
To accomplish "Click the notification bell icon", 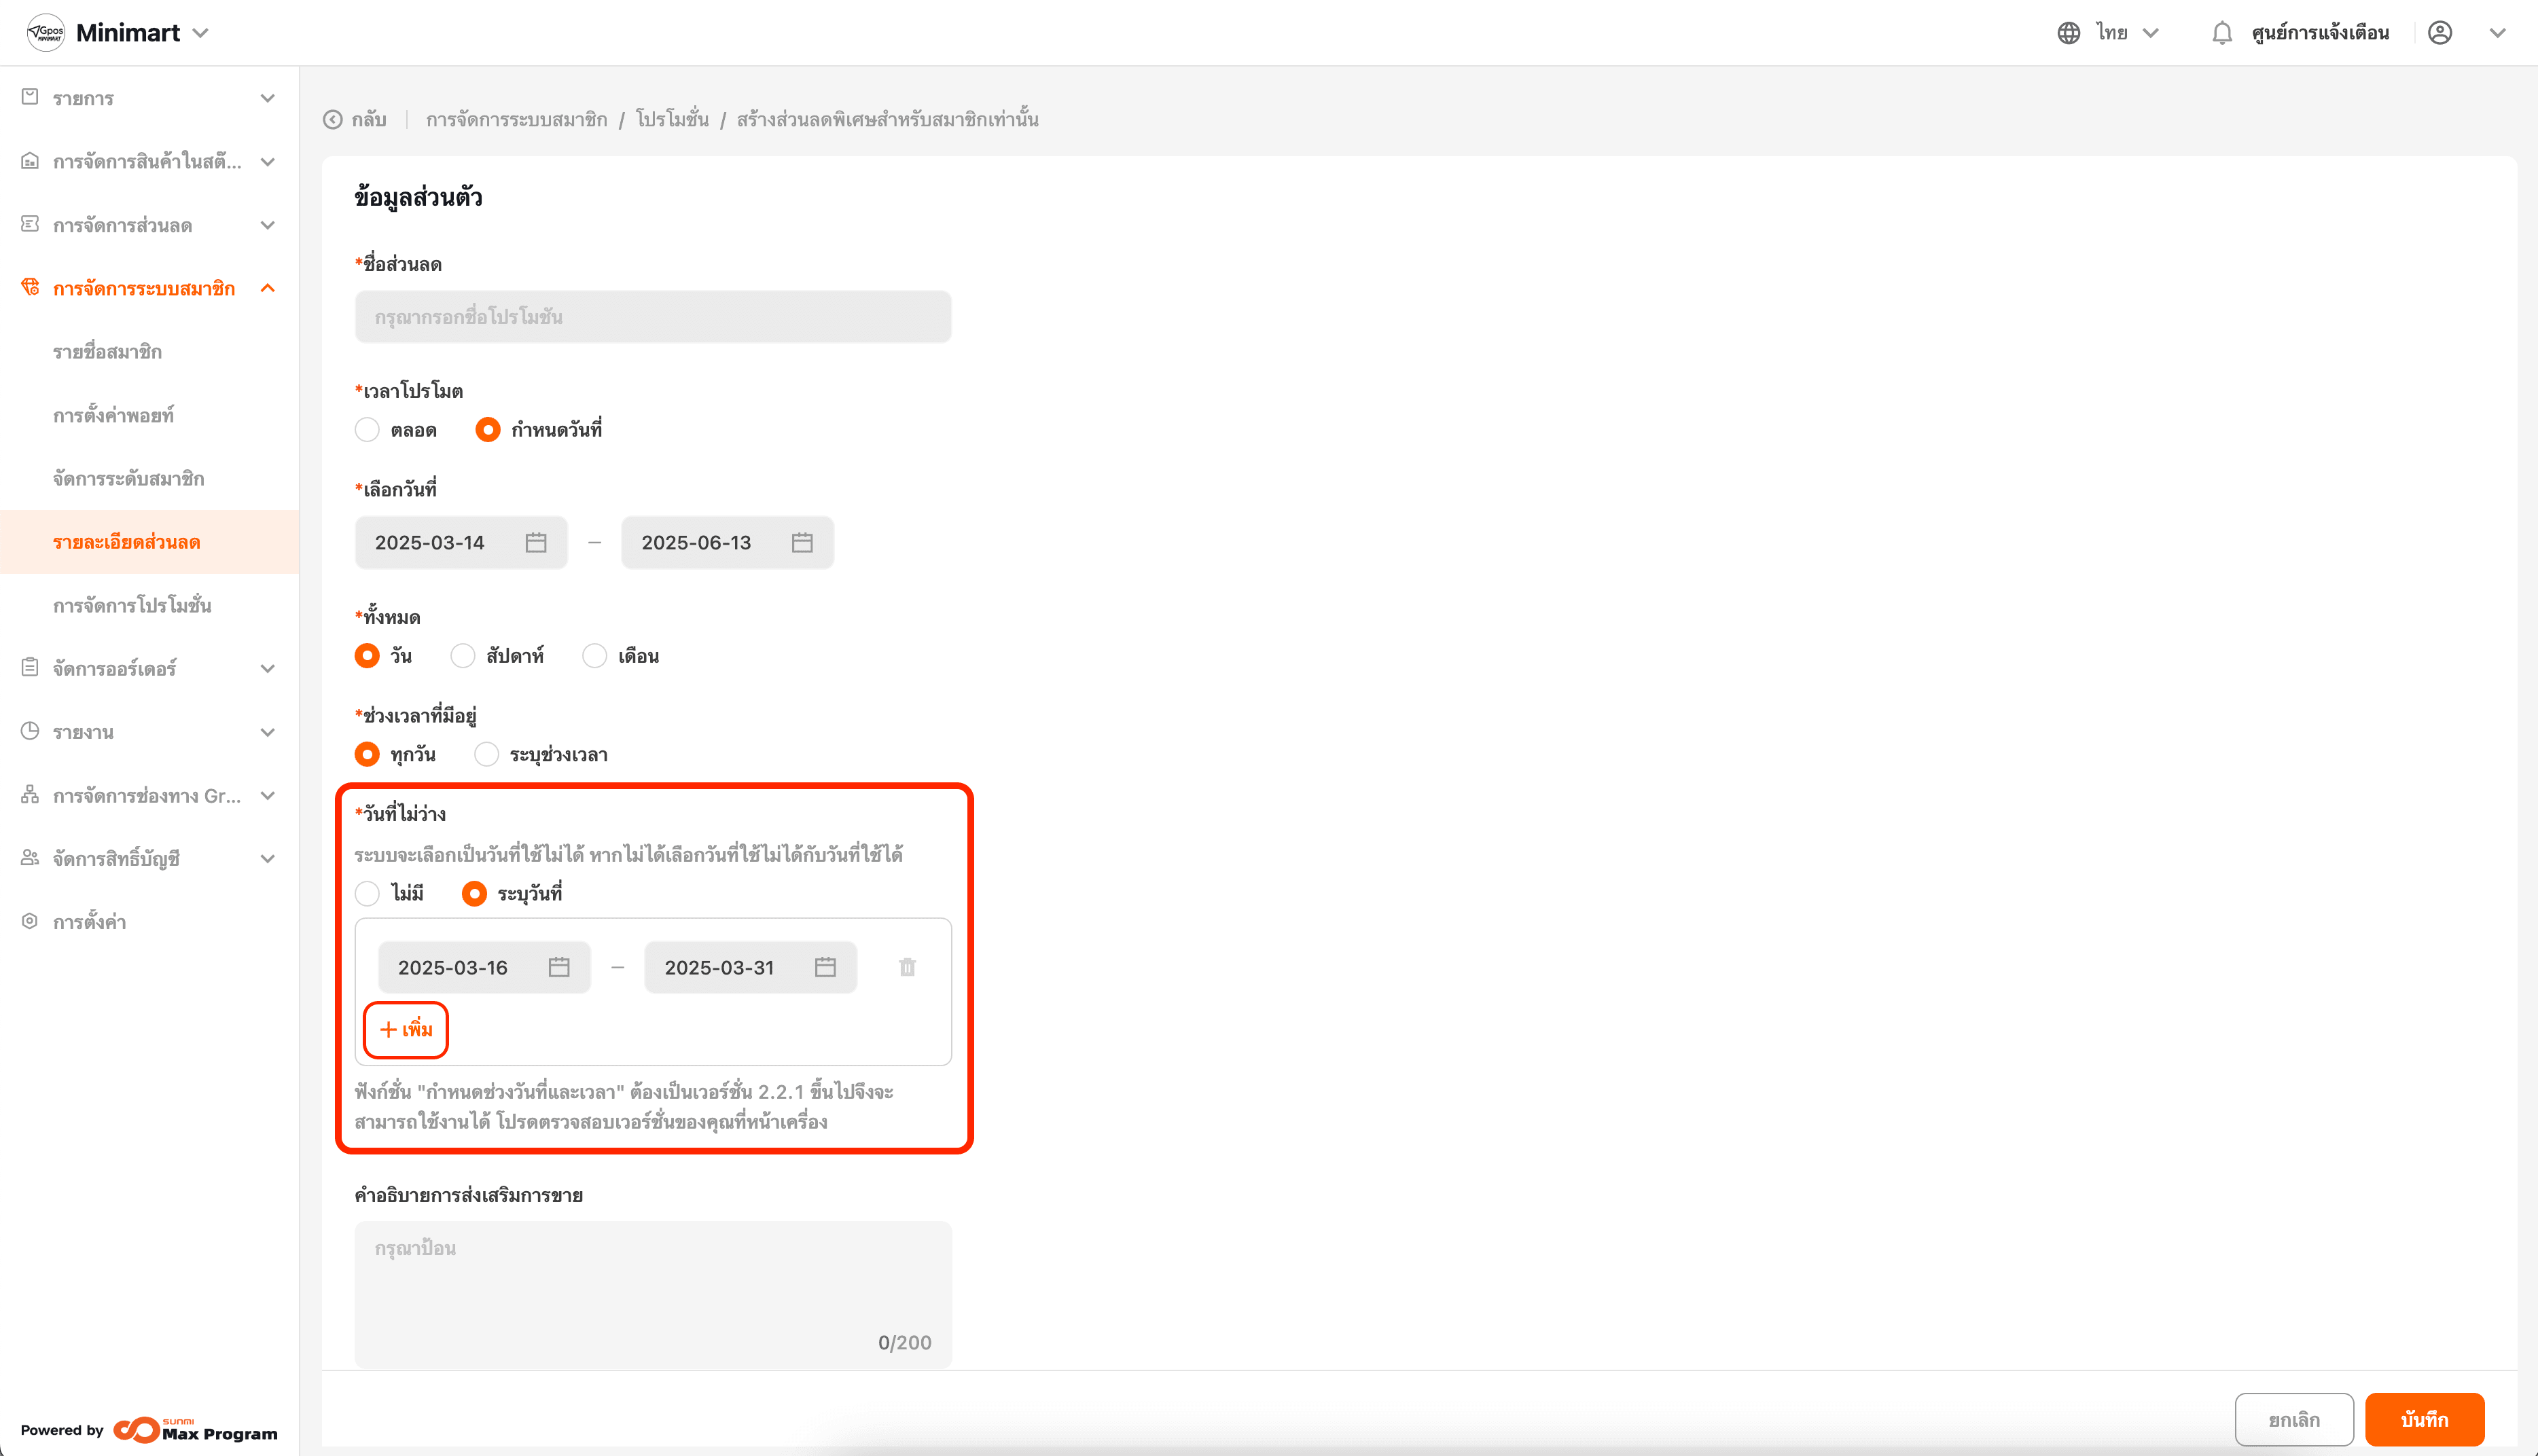I will point(2221,33).
